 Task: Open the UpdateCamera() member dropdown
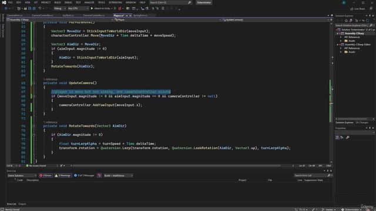(x=276, y=20)
